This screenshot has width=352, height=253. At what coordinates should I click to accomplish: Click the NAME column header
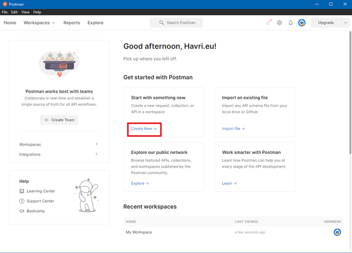tap(131, 222)
